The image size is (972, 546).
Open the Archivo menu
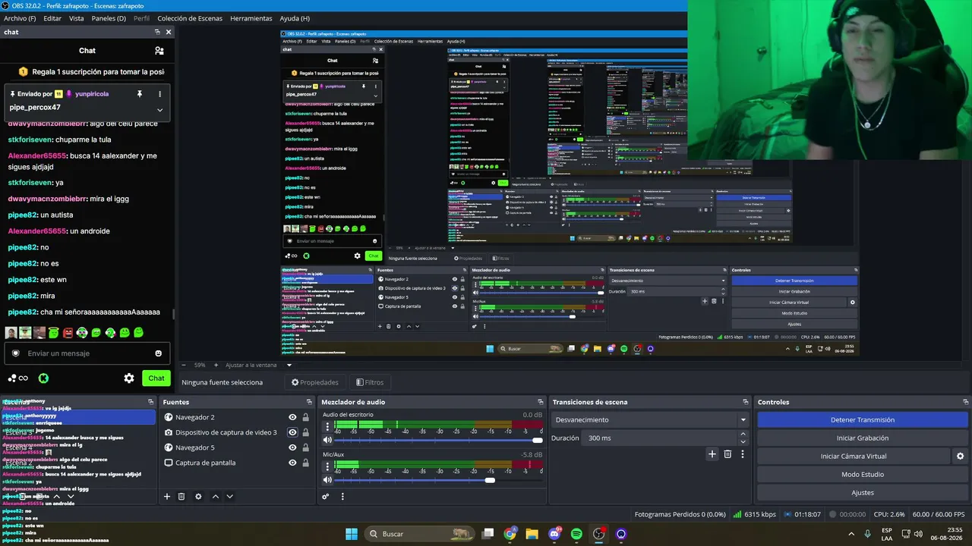[20, 18]
